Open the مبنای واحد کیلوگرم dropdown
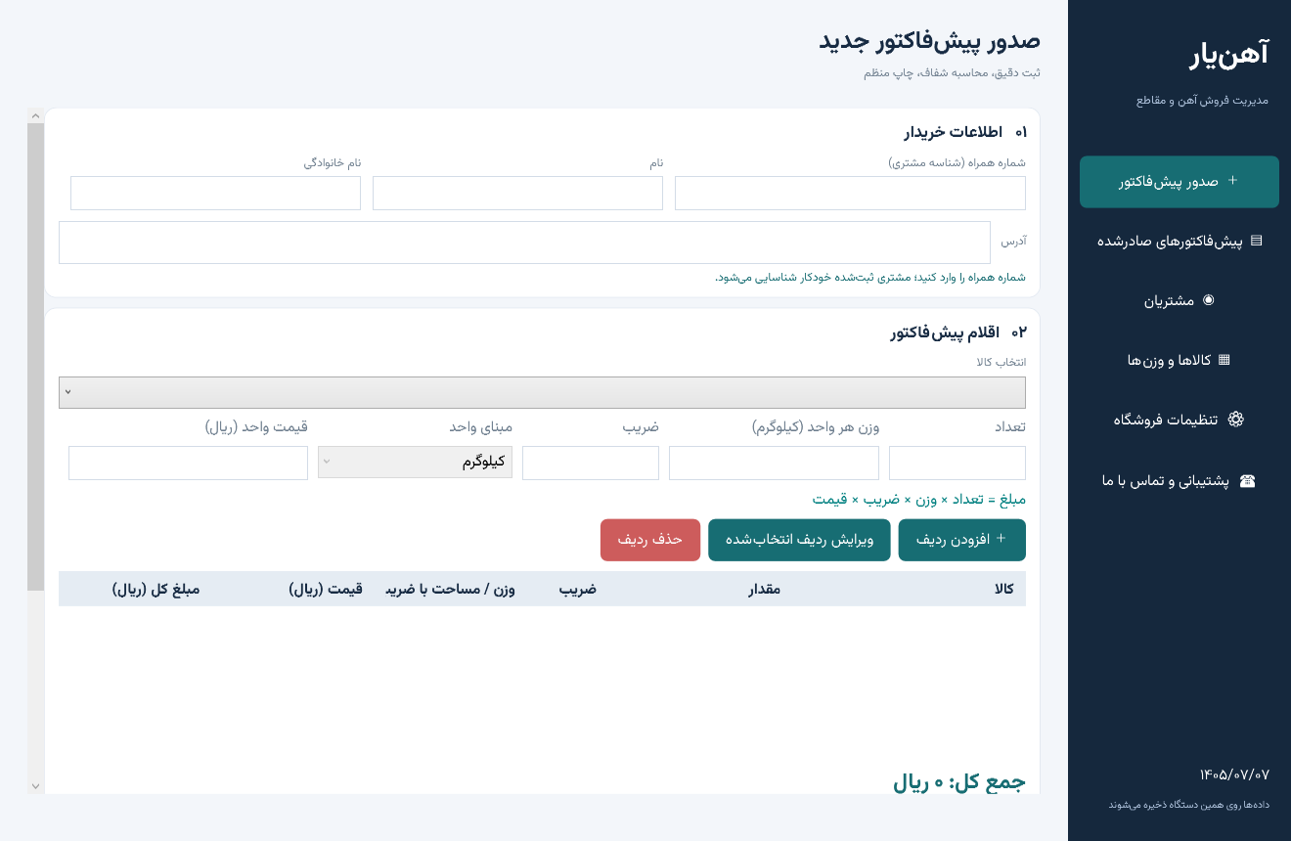The width and height of the screenshot is (1291, 841). [415, 463]
